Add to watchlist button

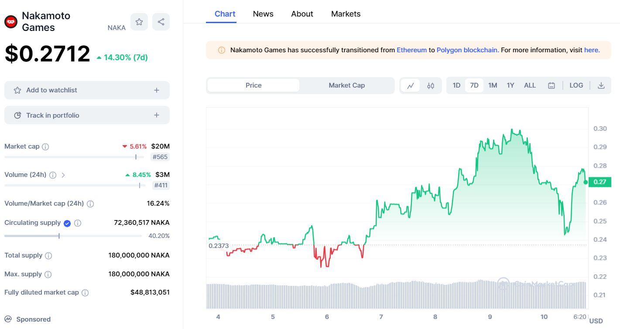(87, 90)
